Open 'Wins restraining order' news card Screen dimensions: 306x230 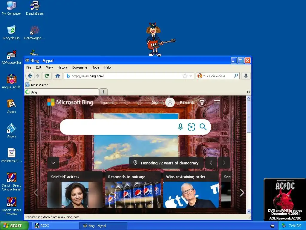point(191,190)
